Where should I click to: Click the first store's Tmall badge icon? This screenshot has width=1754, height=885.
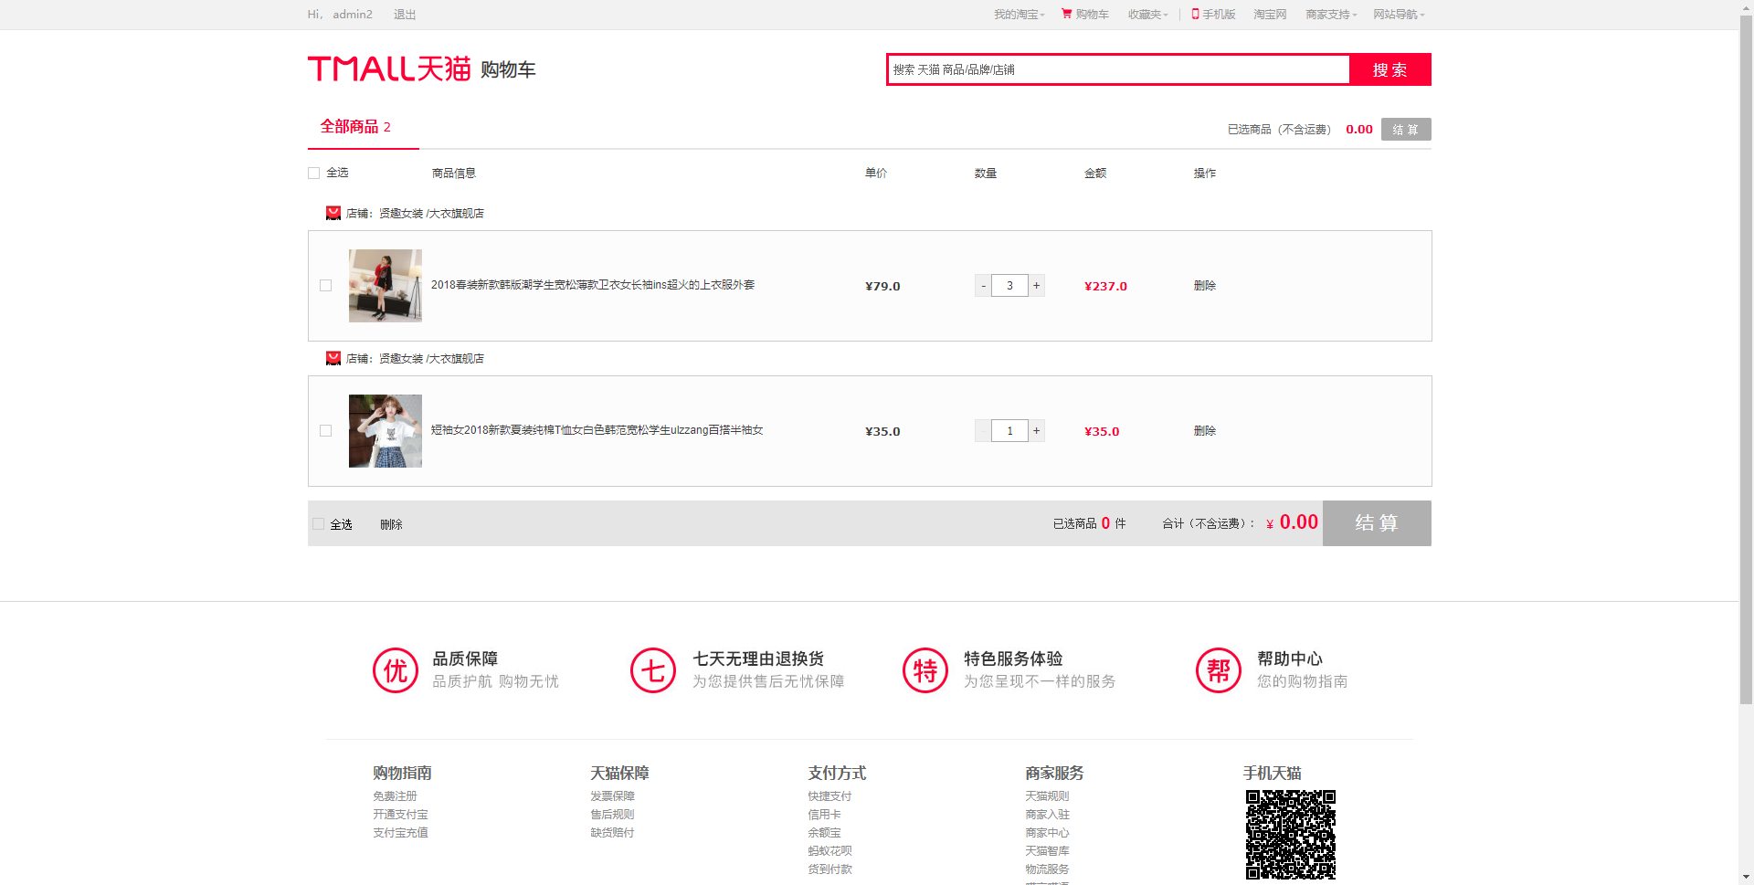(x=333, y=213)
